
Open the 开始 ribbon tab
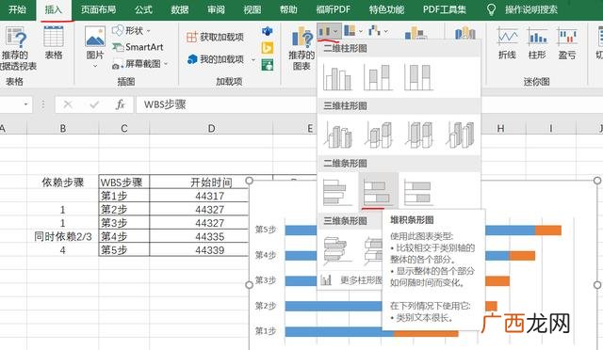point(17,9)
